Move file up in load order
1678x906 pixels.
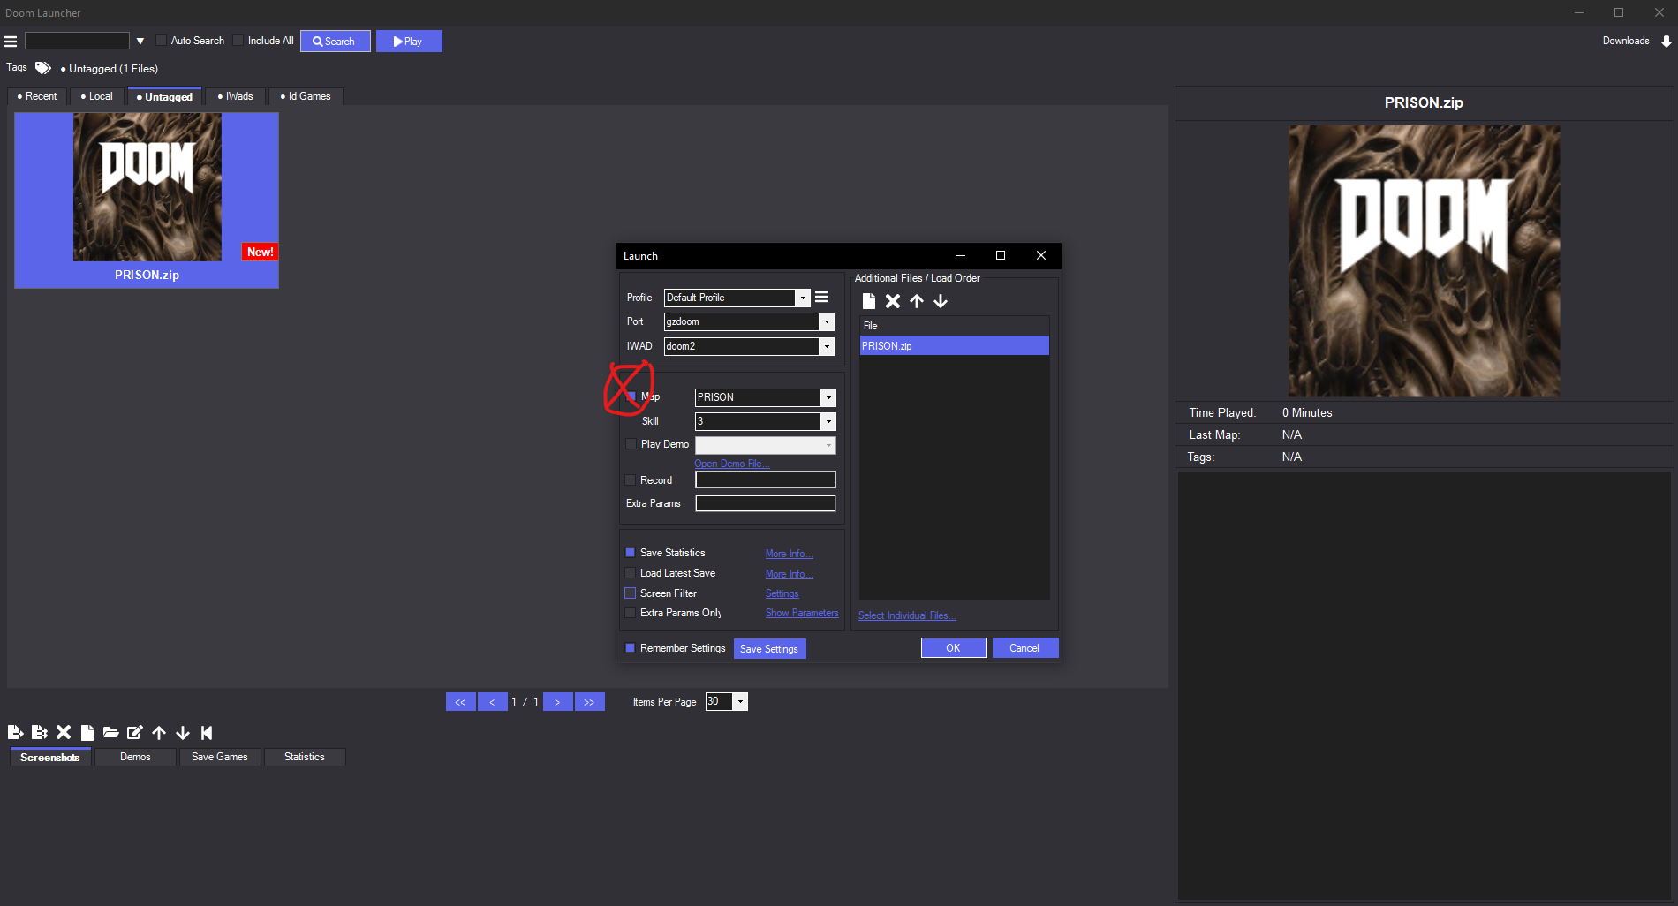[x=917, y=301]
